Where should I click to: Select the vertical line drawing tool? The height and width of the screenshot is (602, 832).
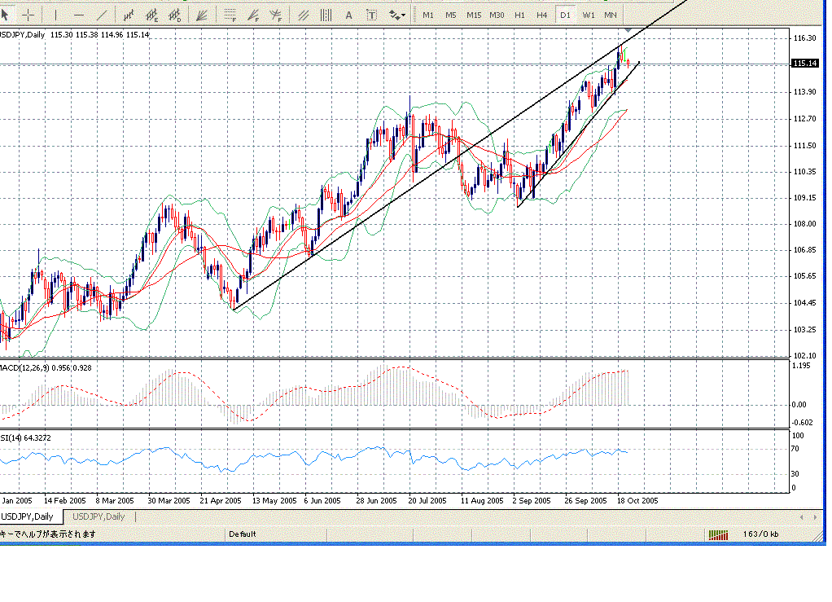coord(55,15)
